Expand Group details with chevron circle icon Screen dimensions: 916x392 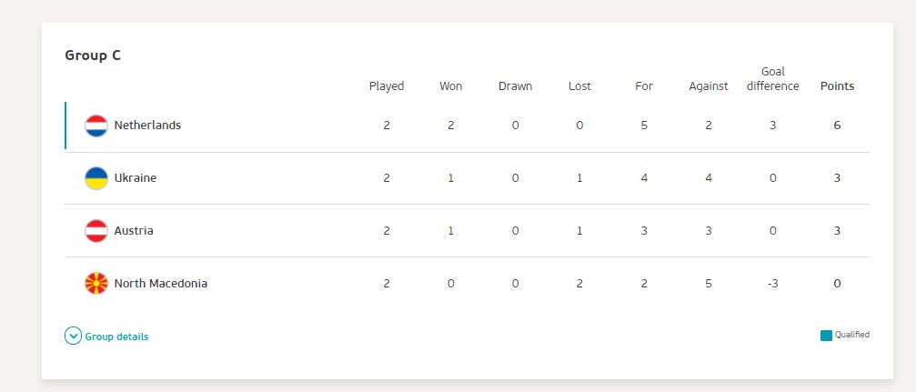pos(73,336)
